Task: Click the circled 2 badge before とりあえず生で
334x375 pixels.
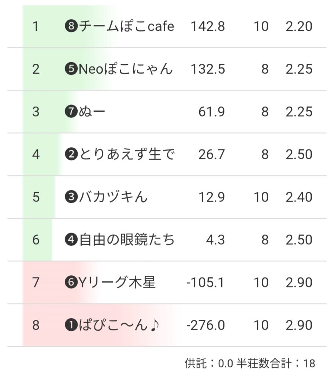Action: point(71,155)
